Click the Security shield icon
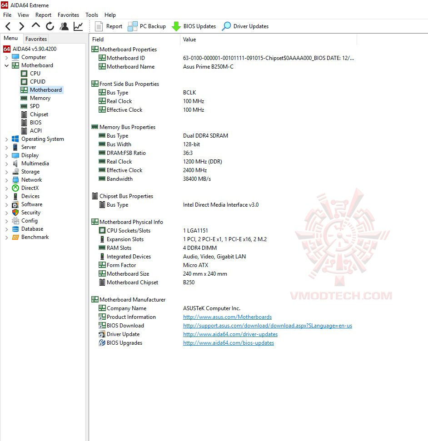This screenshot has height=441, width=428. pyautogui.click(x=15, y=213)
